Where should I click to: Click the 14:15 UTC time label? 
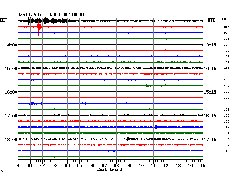pos(210,69)
